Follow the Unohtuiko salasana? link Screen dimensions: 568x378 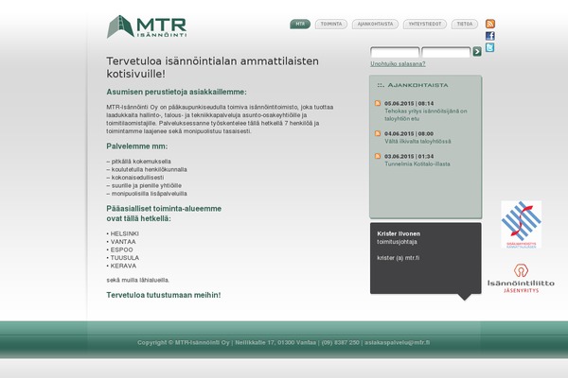(x=398, y=63)
